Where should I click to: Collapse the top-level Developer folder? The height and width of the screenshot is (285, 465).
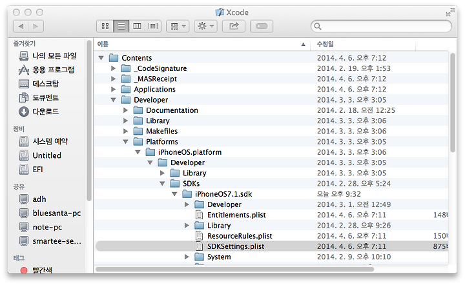coord(113,100)
